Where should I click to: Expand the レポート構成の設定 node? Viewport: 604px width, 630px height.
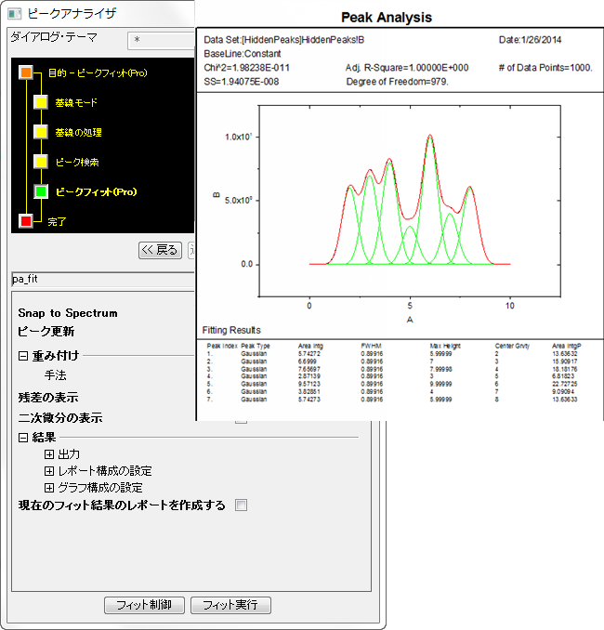pyautogui.click(x=49, y=471)
